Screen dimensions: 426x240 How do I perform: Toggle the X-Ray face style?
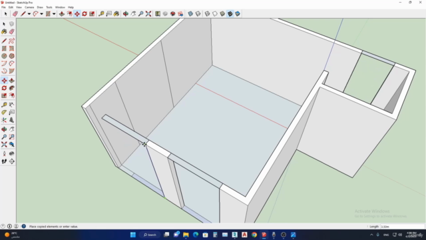click(x=190, y=13)
